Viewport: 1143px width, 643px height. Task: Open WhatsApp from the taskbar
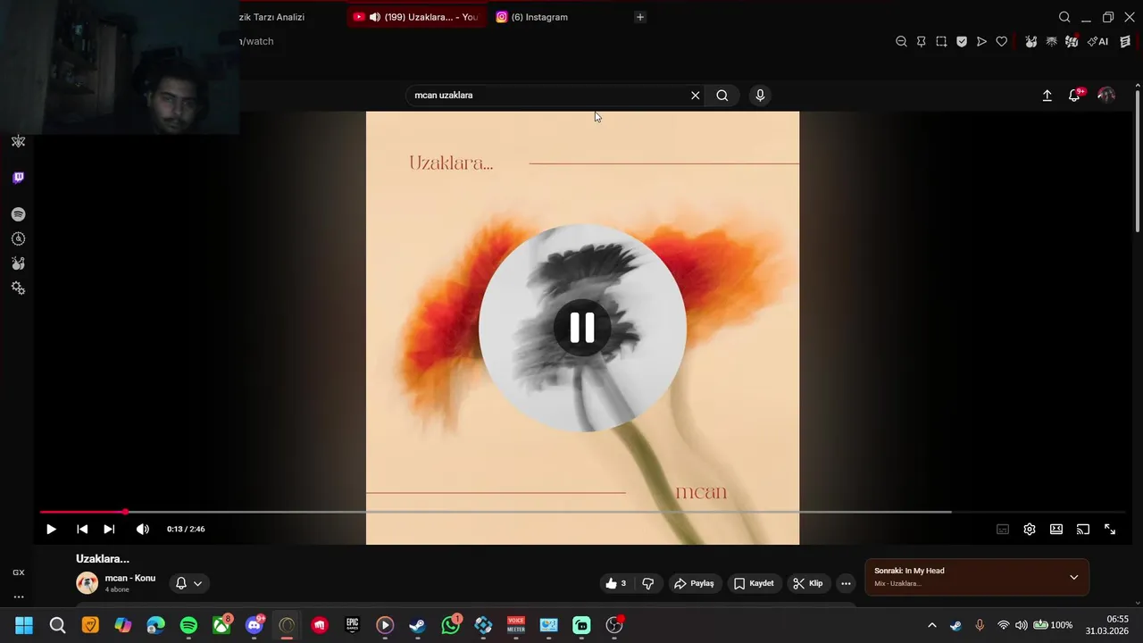[x=451, y=625]
